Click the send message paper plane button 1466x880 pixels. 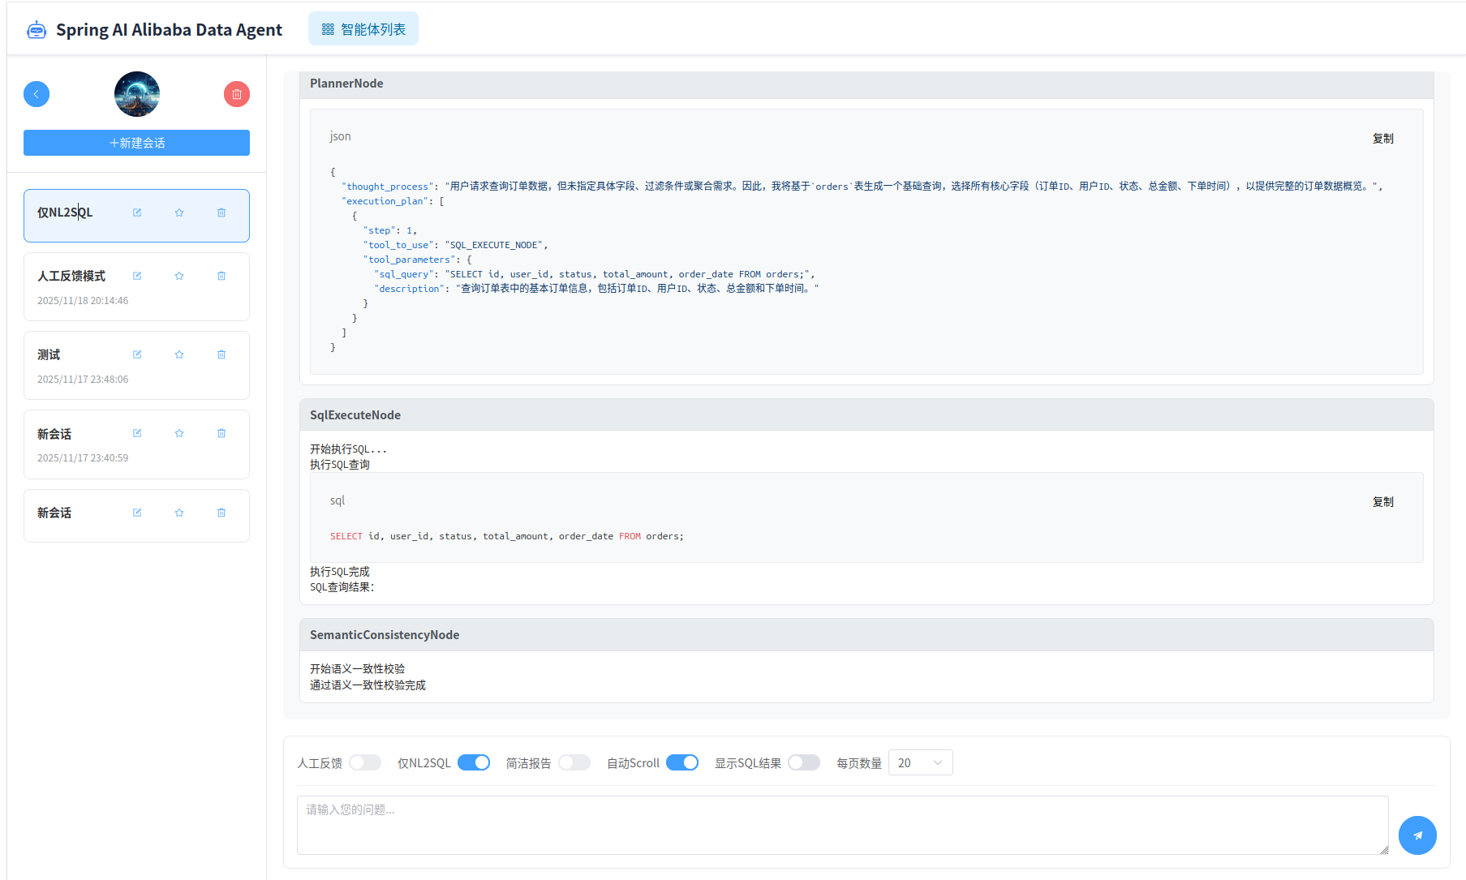coord(1417,835)
